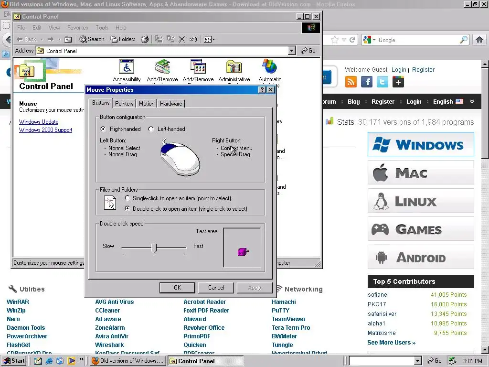Click the Firefox reload icon

[x=352, y=40]
